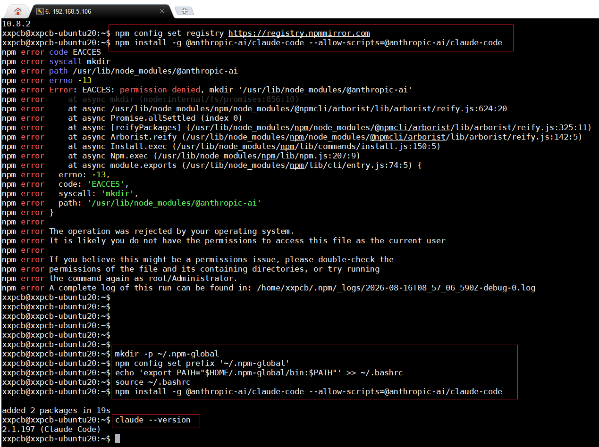This screenshot has width=599, height=447.
Task: Click the green path value '/usr/lib/node_modules/@anthropic-ai'
Action: point(174,203)
